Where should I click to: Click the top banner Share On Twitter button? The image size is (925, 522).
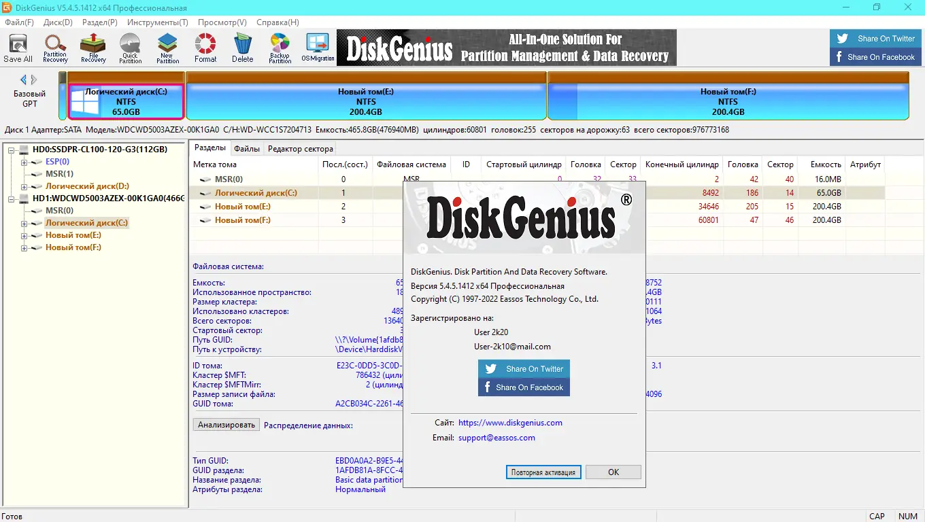pyautogui.click(x=875, y=39)
